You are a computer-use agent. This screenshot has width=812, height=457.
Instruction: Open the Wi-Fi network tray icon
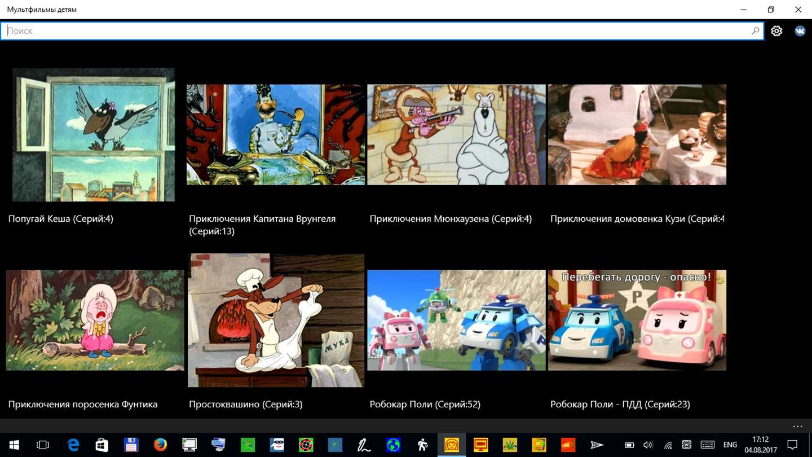click(668, 445)
